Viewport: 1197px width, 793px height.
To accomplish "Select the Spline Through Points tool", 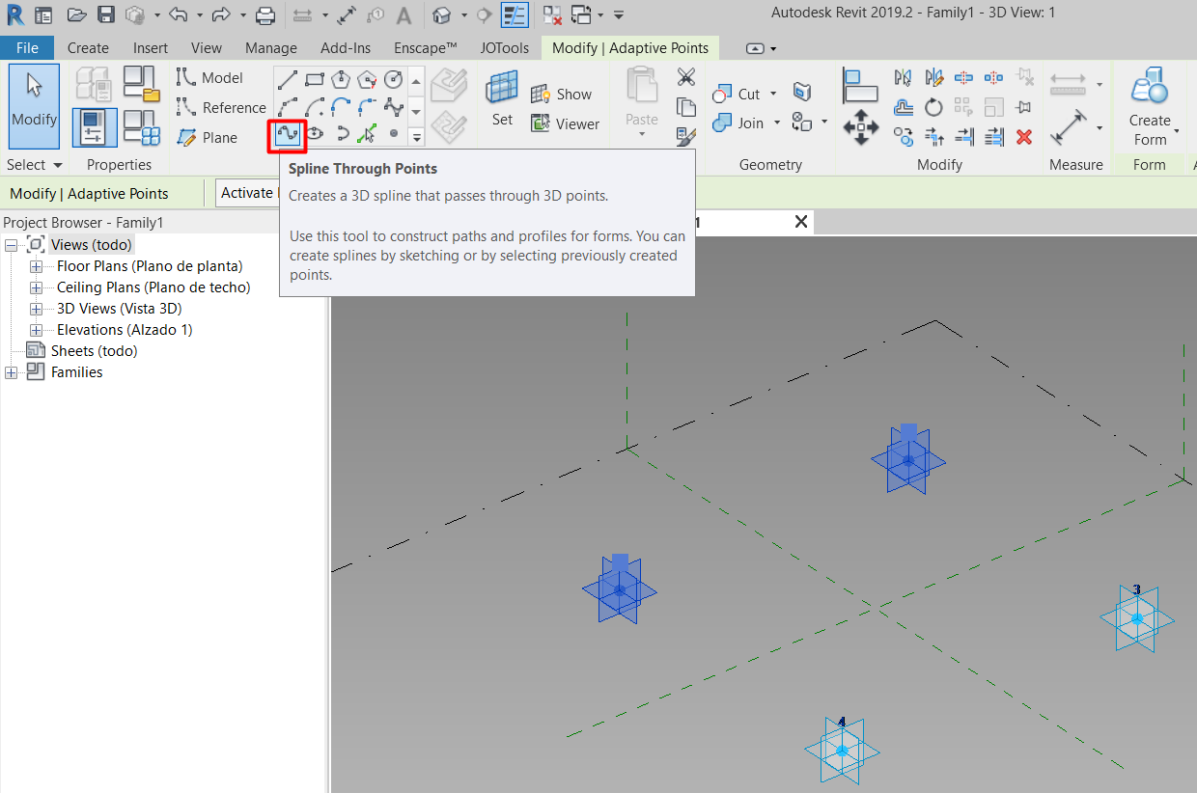I will (x=288, y=134).
